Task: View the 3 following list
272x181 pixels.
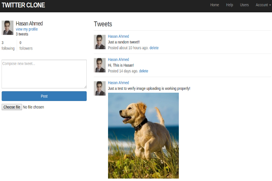Action: coord(8,46)
